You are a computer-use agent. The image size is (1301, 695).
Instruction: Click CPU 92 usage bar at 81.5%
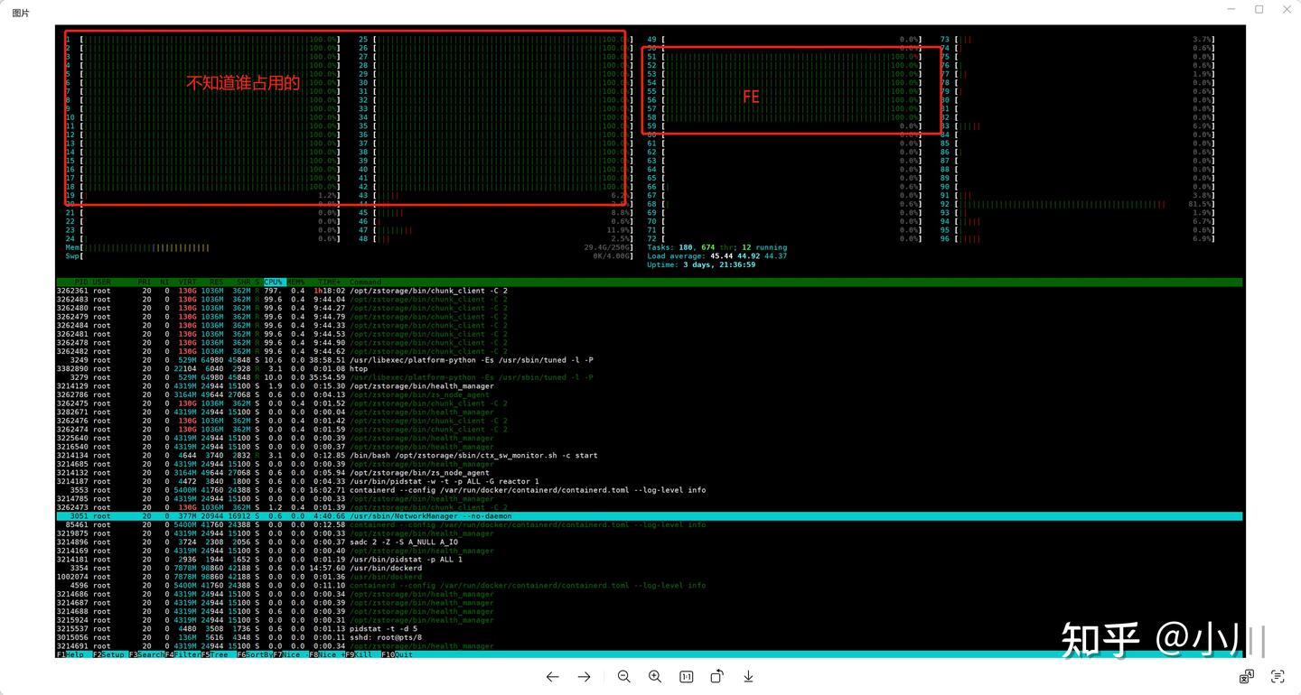1076,204
